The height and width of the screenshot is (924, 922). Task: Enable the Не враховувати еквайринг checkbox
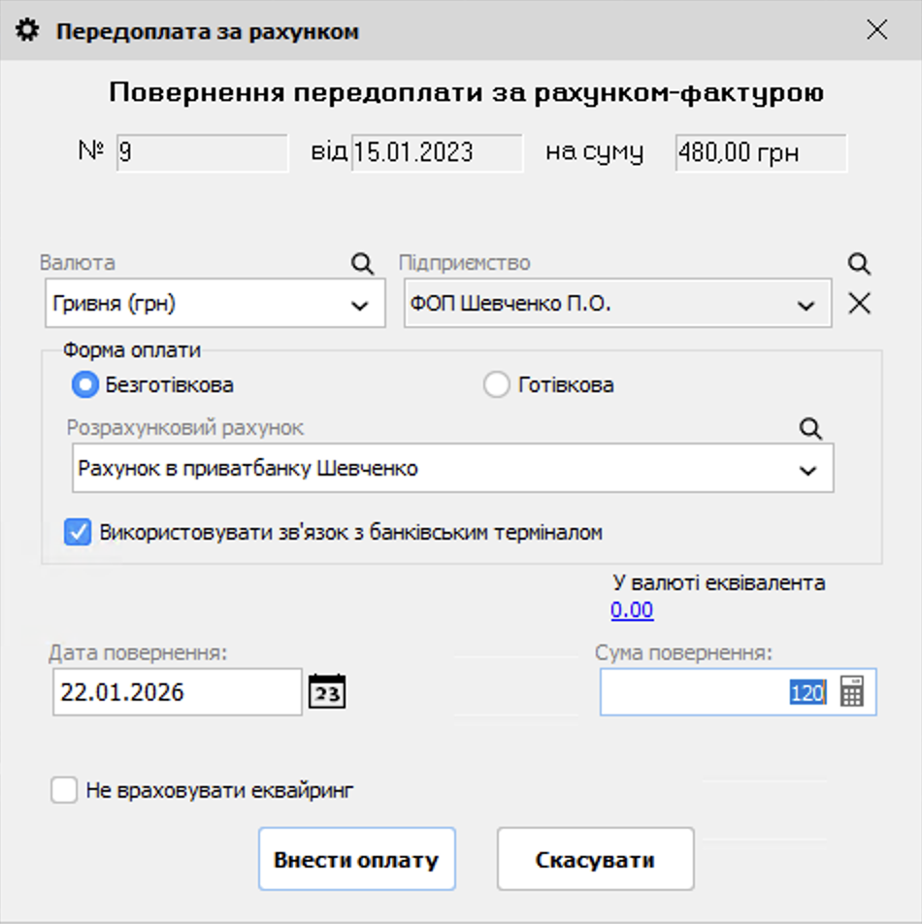63,789
